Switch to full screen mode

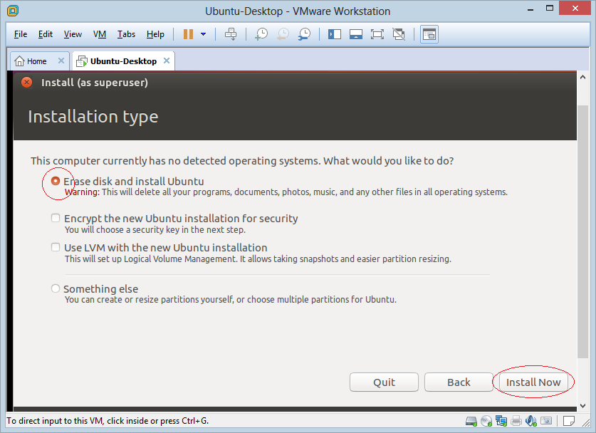pos(377,34)
